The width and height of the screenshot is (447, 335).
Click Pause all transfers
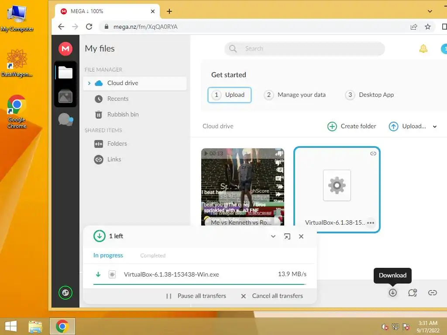click(196, 296)
